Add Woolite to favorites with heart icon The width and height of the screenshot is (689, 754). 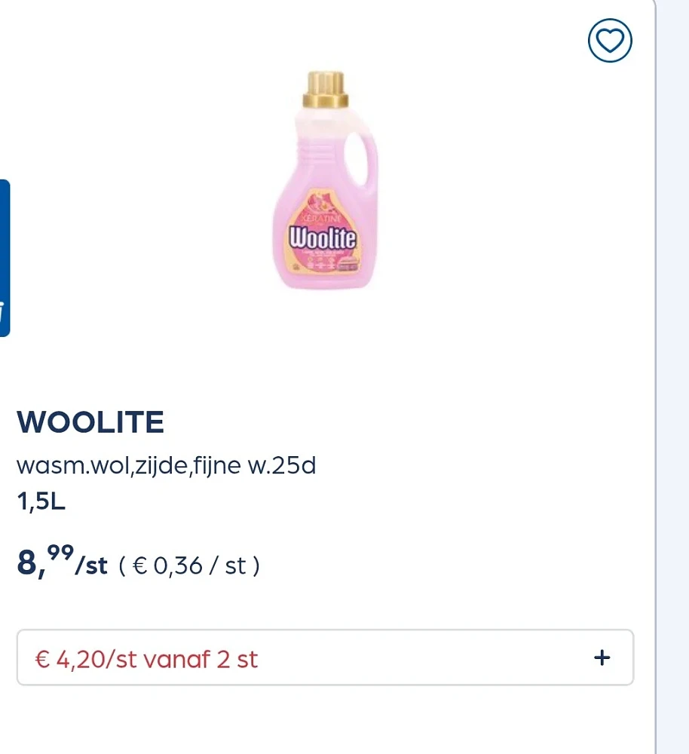[x=610, y=41]
